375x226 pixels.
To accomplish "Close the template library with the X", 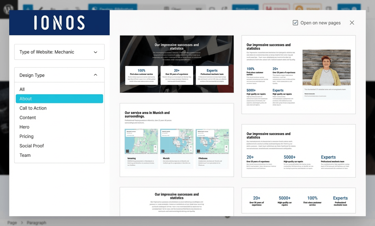I will pos(352,23).
